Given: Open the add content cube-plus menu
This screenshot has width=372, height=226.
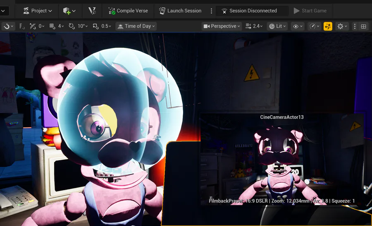Looking at the screenshot, I should [69, 11].
